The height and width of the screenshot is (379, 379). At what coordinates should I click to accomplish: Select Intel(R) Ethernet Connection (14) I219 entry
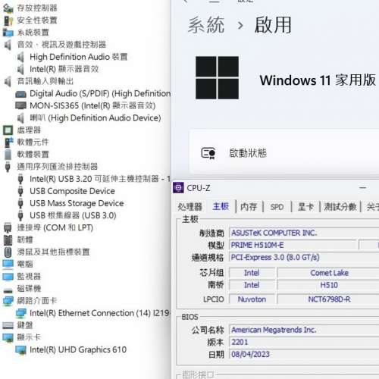pyautogui.click(x=100, y=313)
